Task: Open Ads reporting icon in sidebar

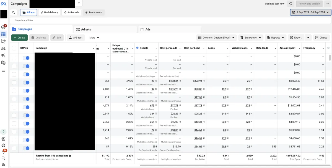Action: 4,41
